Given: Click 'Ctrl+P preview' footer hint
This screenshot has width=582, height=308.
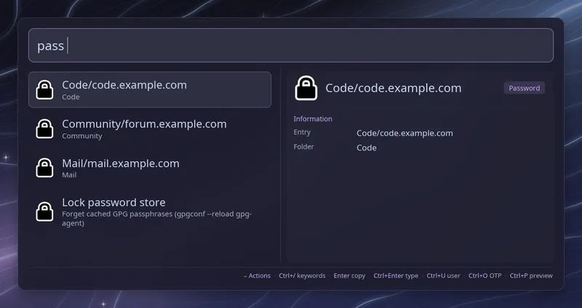Looking at the screenshot, I should coord(531,276).
